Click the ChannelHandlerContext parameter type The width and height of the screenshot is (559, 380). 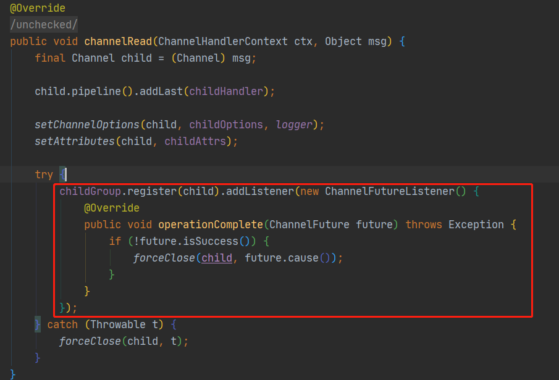pyautogui.click(x=223, y=42)
